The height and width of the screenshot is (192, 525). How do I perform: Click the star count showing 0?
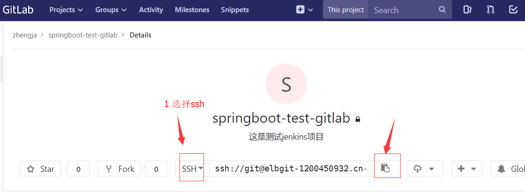(x=78, y=169)
